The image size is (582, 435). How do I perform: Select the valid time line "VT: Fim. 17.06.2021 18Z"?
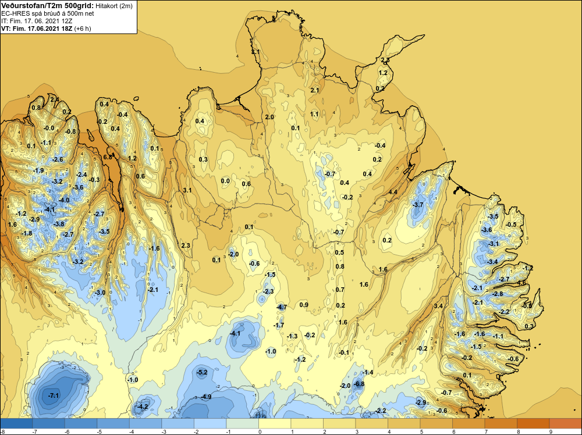(37, 28)
